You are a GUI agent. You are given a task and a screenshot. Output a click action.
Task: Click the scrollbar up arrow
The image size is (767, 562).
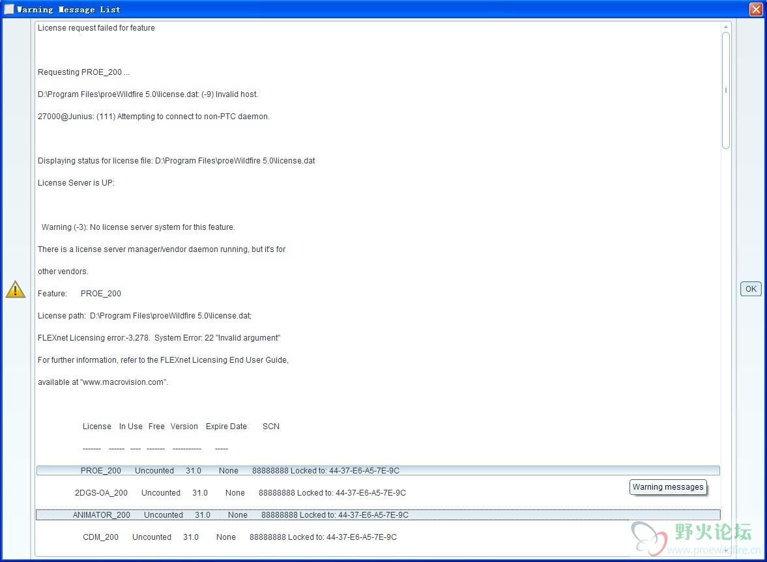tap(726, 27)
